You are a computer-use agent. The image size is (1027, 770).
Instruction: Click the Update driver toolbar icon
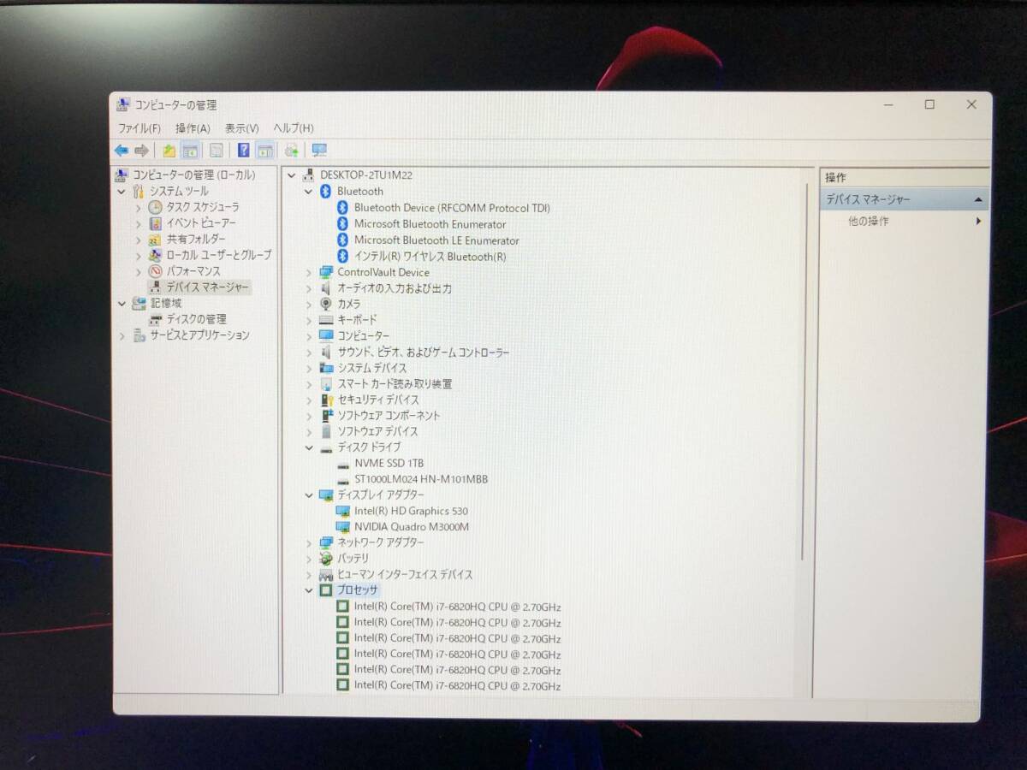coord(292,151)
